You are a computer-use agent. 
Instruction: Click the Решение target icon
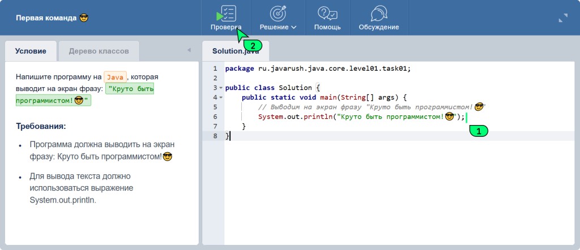[278, 14]
